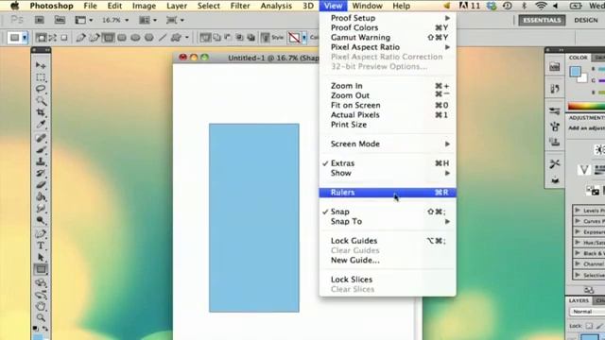Enable Paths mode in options bar
Screen dimensions: 605x340
[x=53, y=38]
